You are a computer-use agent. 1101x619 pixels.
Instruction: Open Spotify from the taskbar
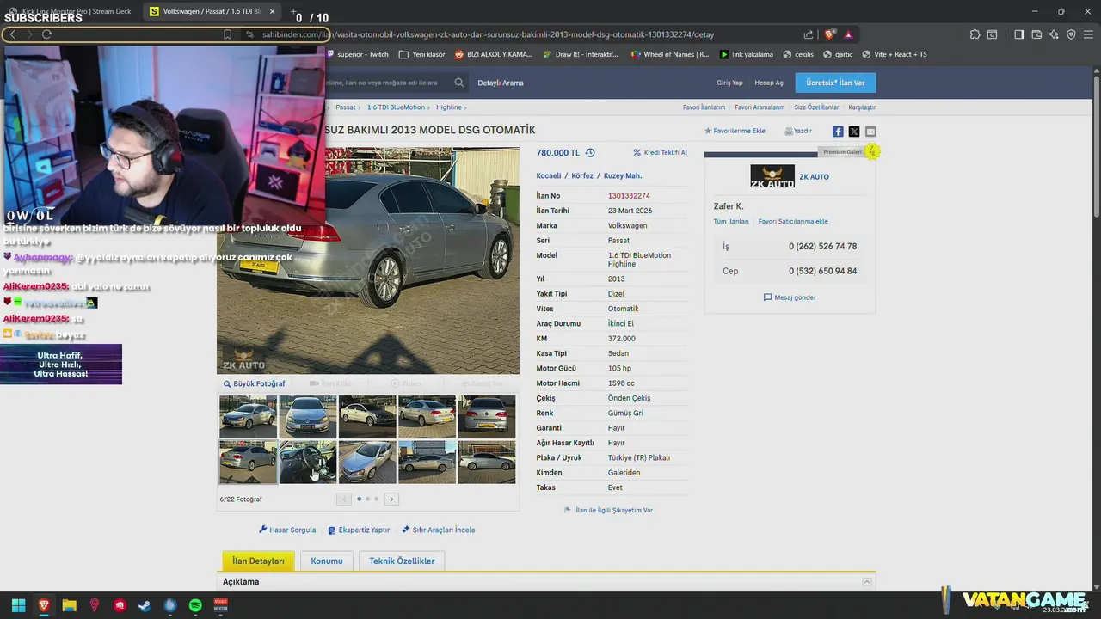[x=195, y=605]
